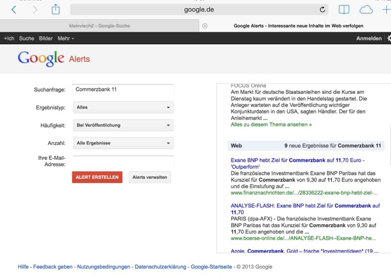
Task: Focus the Suchanfrage input field
Action: [123, 90]
